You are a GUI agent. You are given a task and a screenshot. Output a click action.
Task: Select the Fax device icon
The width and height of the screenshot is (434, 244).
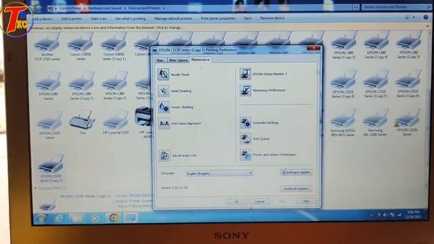(x=82, y=122)
